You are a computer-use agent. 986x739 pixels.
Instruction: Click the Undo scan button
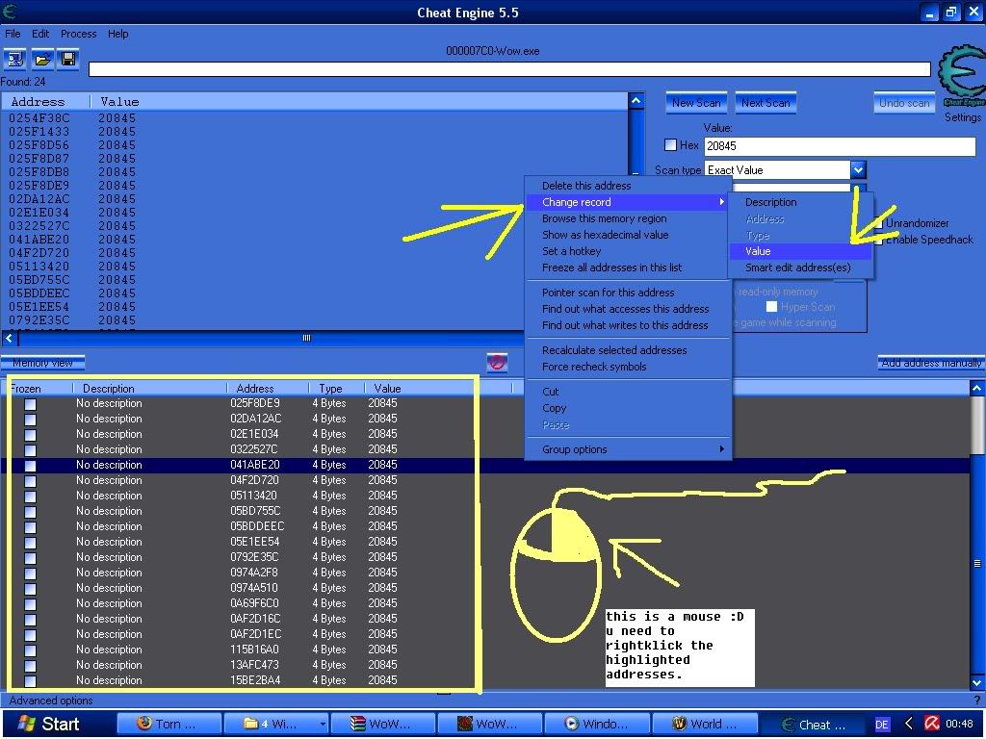904,103
